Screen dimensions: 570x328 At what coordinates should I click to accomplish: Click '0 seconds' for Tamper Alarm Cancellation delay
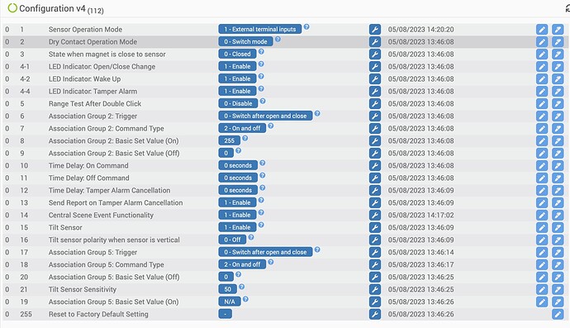pos(238,190)
